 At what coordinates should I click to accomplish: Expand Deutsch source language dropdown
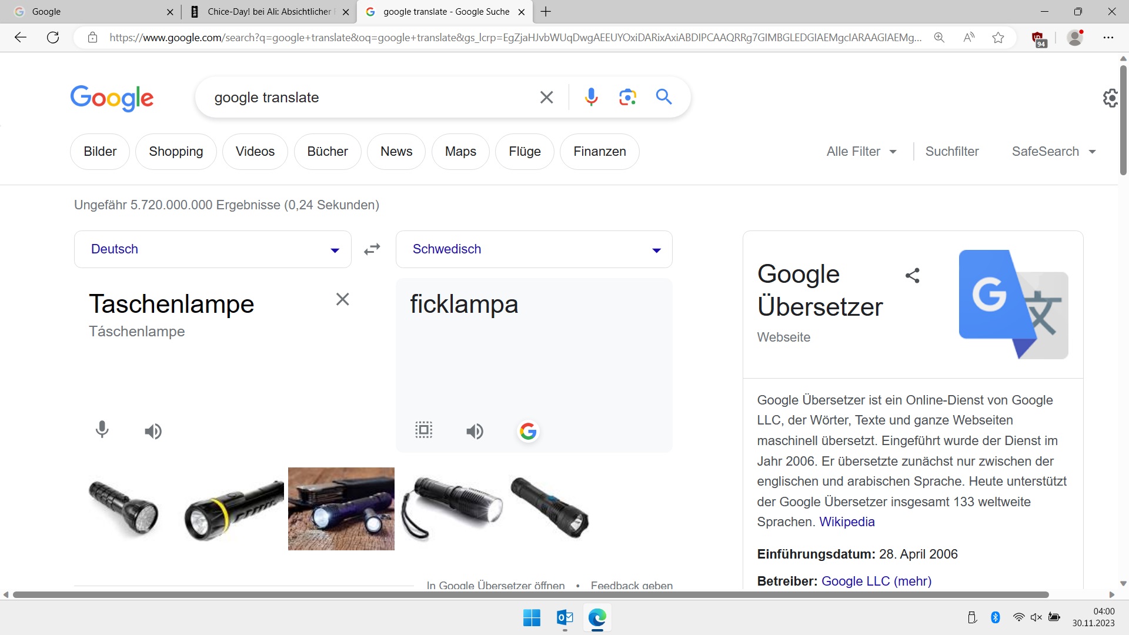tap(213, 249)
